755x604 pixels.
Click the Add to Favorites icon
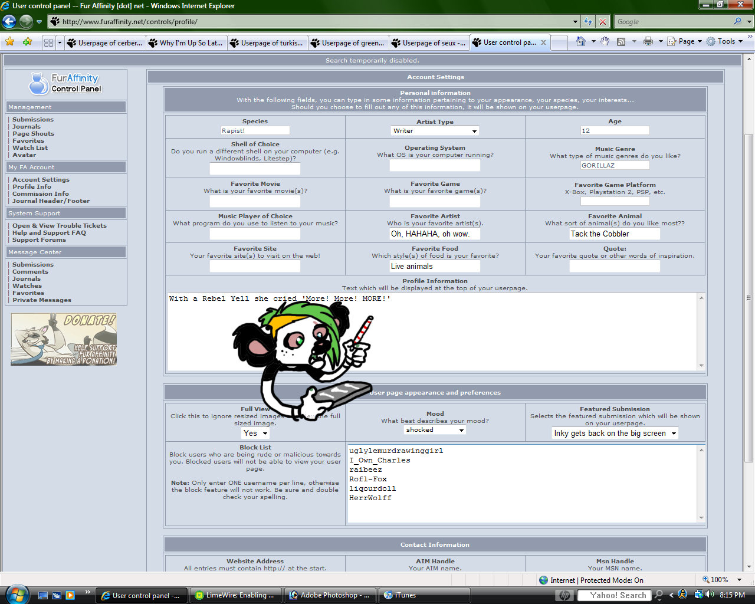click(27, 42)
